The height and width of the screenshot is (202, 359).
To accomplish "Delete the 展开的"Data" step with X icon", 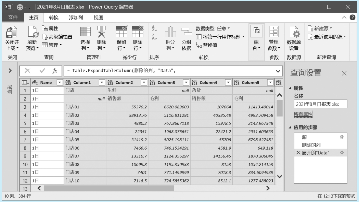I will tap(298, 153).
